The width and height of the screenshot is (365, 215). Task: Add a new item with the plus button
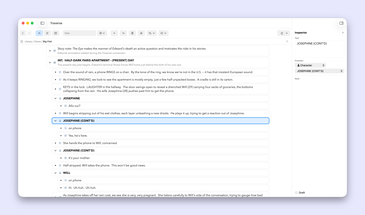click(114, 33)
